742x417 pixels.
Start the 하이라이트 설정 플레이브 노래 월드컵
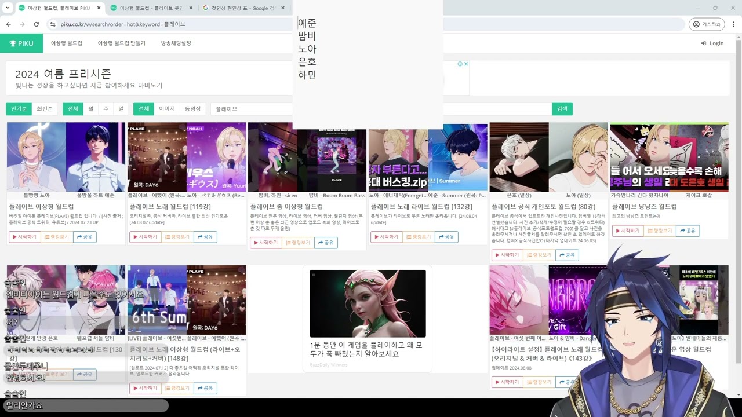click(x=507, y=382)
